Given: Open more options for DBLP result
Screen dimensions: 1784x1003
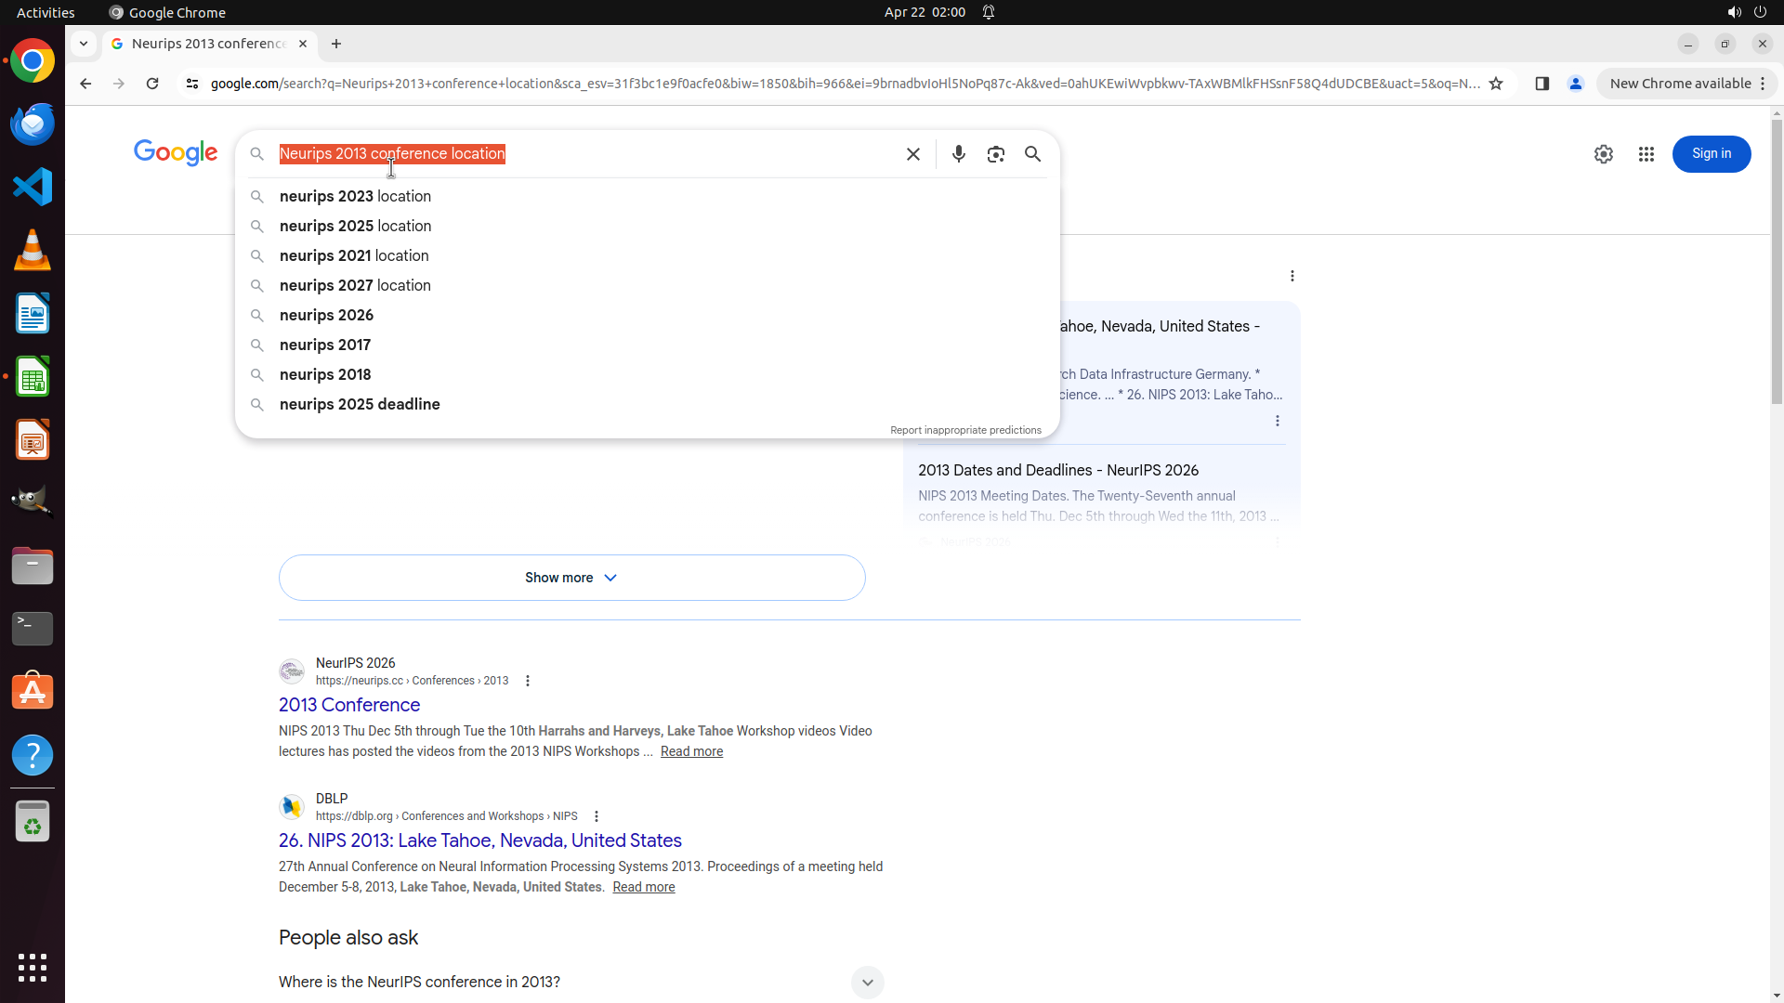Looking at the screenshot, I should [596, 816].
